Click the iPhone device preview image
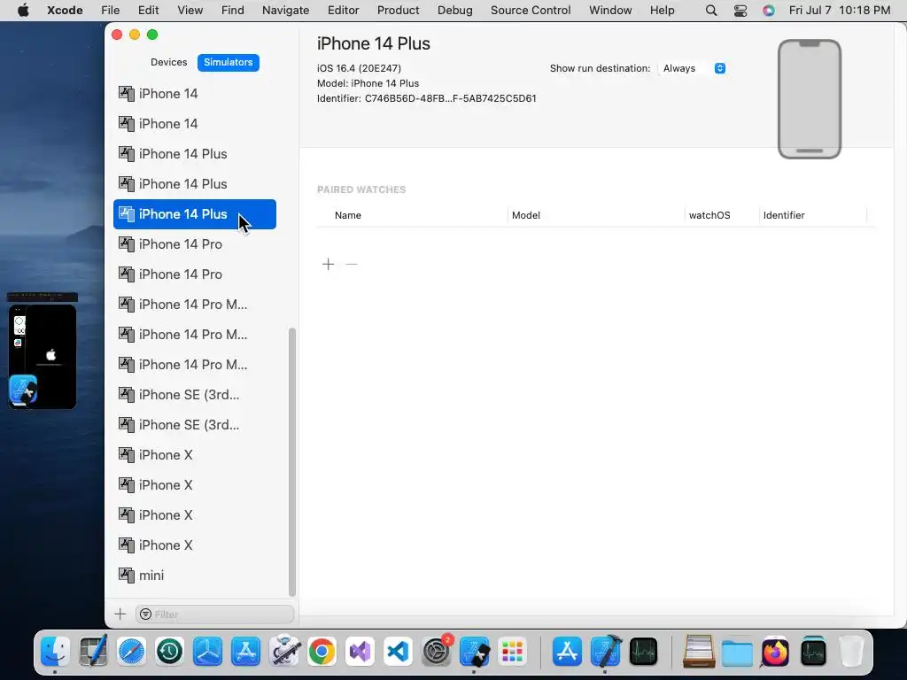This screenshot has width=907, height=680. (810, 99)
